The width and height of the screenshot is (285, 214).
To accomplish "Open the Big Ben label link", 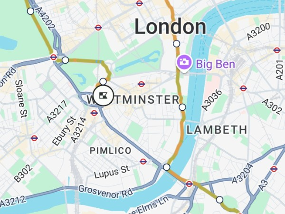I will click(x=216, y=64).
